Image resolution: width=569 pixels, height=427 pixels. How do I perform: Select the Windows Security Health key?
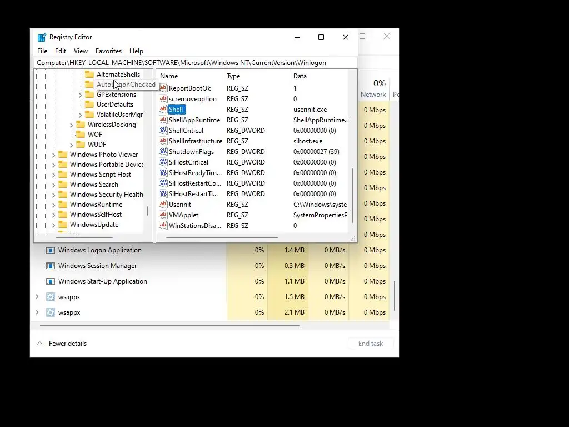click(106, 195)
